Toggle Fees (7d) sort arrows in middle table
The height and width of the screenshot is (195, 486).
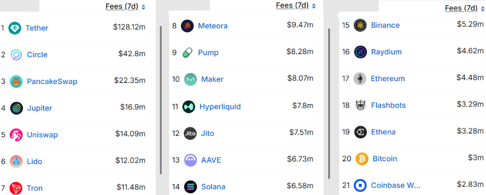click(314, 6)
